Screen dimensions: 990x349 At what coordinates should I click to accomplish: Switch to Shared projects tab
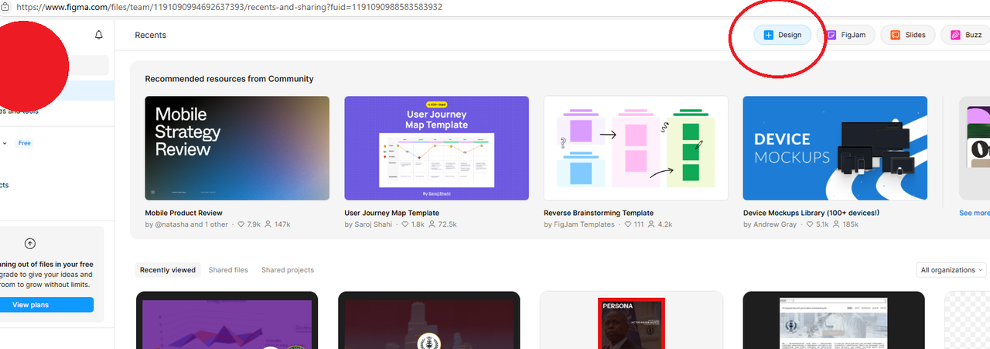288,270
